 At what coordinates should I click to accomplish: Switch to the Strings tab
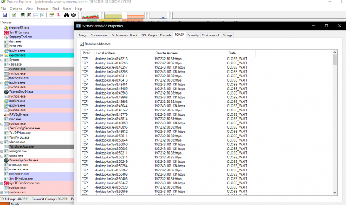[x=227, y=35]
